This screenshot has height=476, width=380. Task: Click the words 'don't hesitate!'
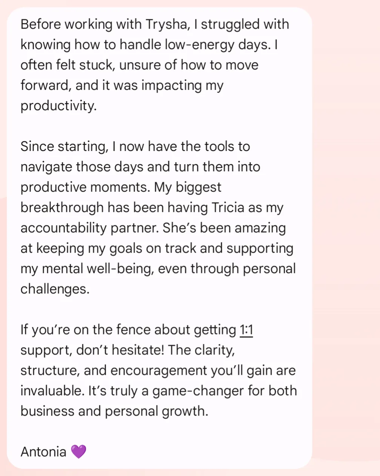point(120,350)
